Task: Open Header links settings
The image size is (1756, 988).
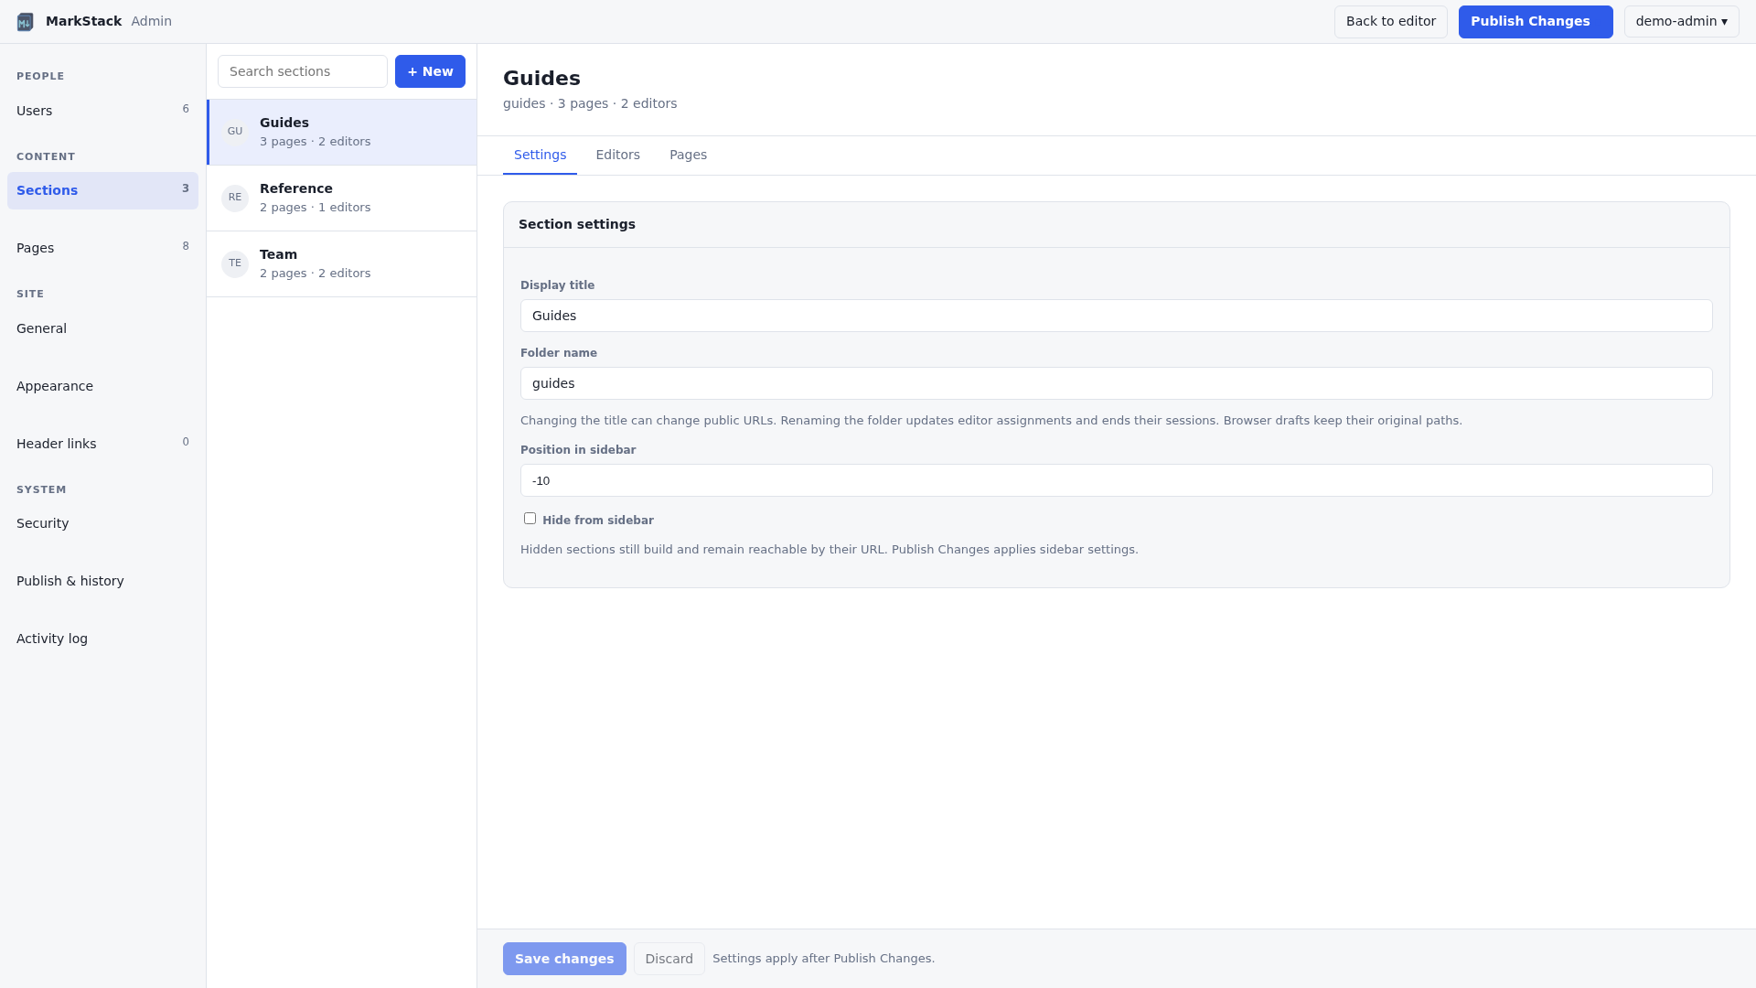Action: pos(102,444)
